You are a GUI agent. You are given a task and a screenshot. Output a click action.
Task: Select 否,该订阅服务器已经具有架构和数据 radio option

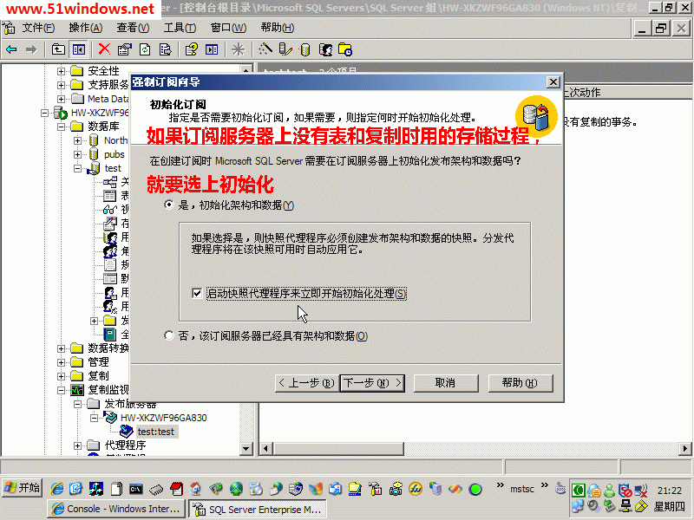(x=169, y=336)
